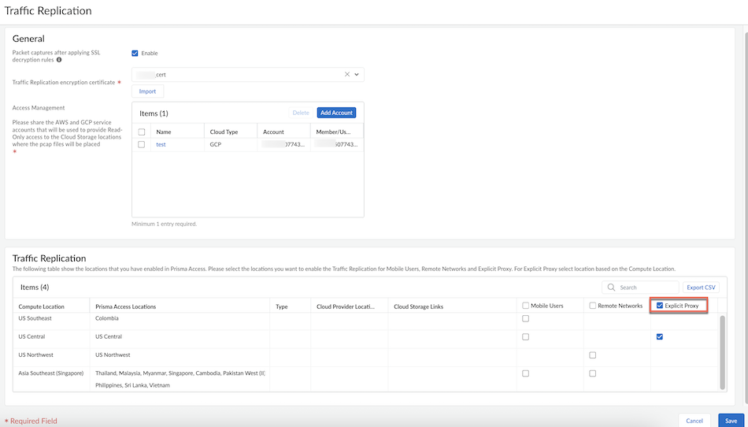Click the info icon beside SSL decryption rules
This screenshot has height=427, width=748.
[59, 60]
